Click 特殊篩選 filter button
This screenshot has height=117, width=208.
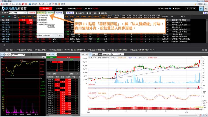coord(59,13)
